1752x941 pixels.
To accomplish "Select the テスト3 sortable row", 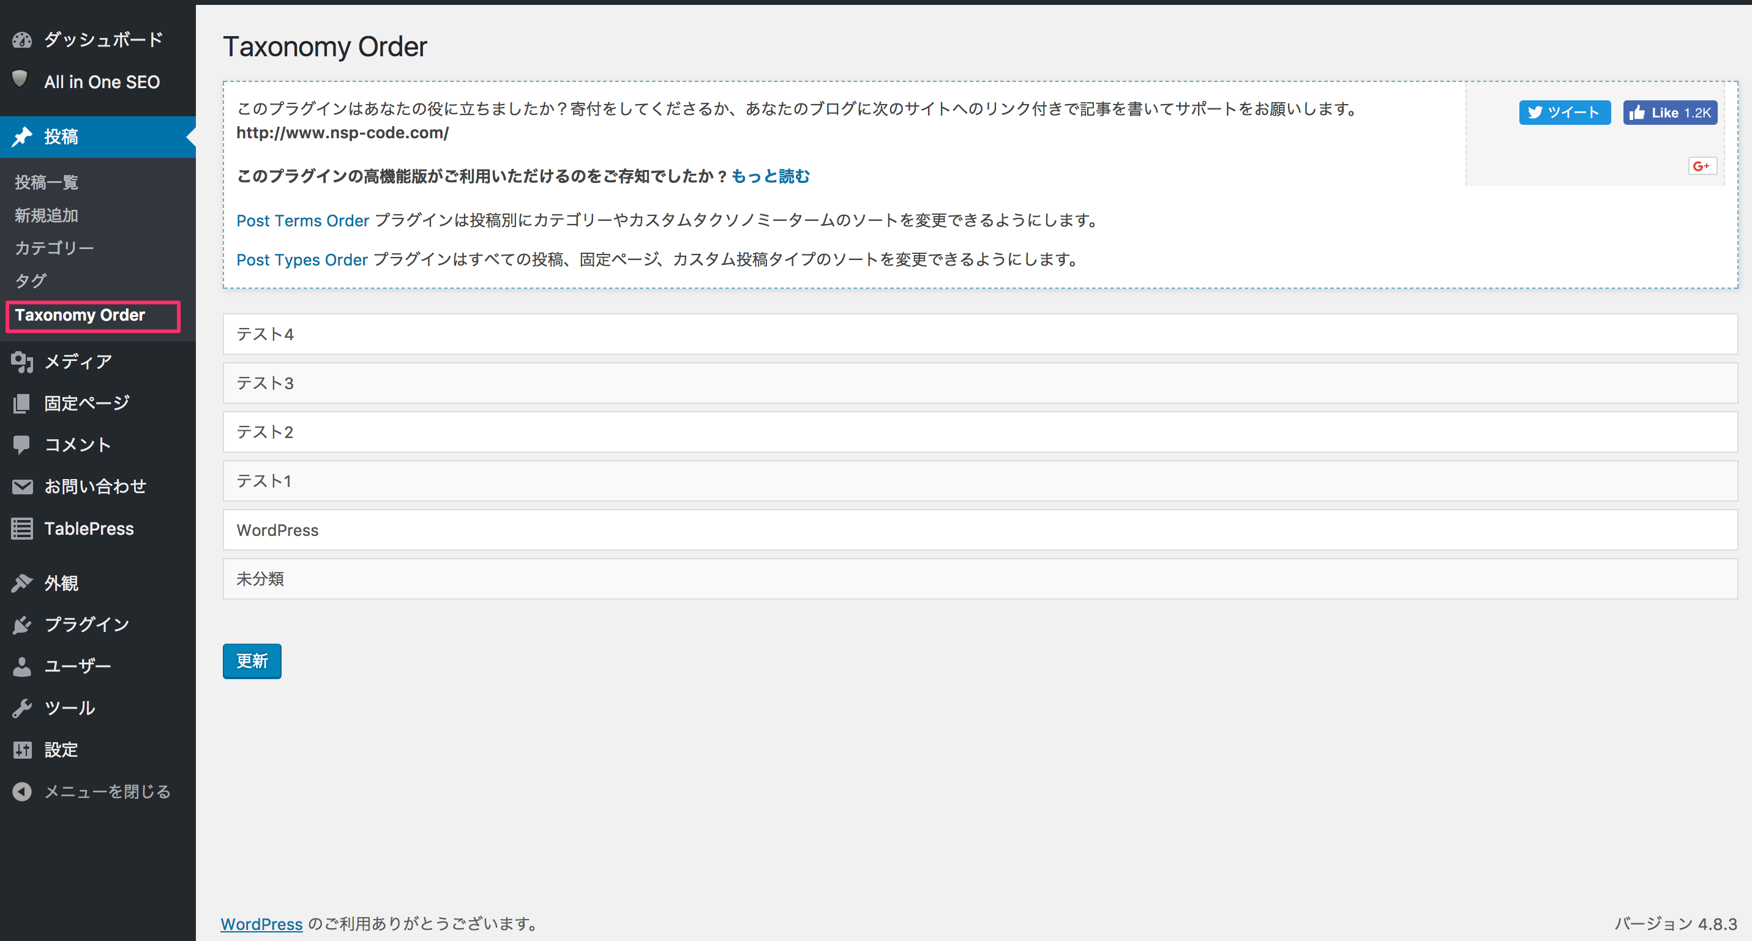I will click(x=980, y=383).
